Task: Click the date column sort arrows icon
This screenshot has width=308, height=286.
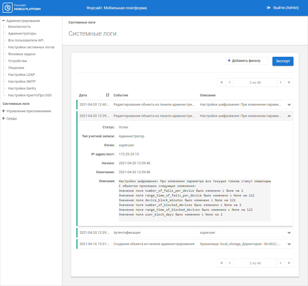Action: 107,95
